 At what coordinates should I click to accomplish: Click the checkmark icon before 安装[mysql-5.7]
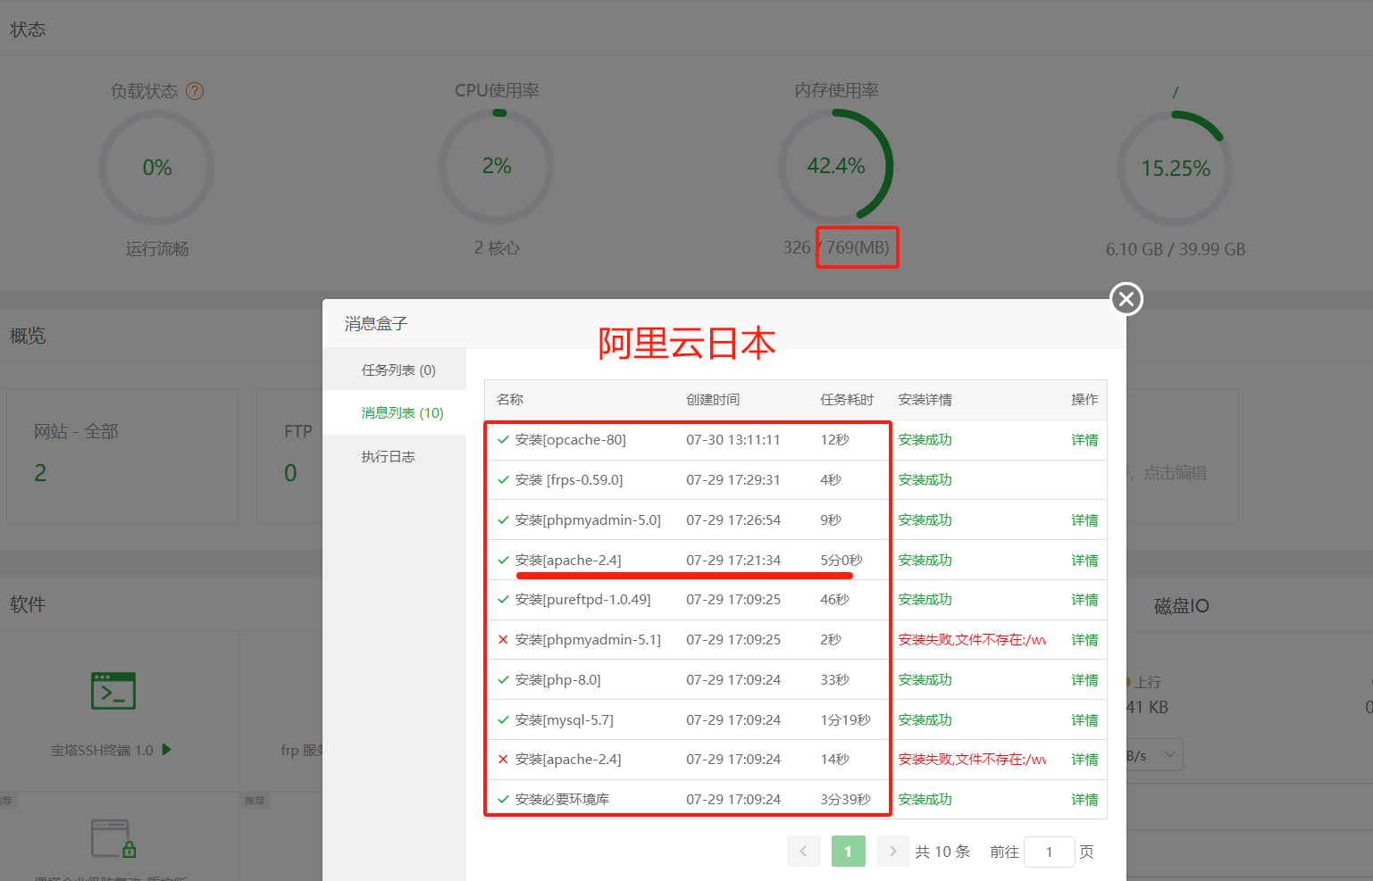(x=503, y=720)
